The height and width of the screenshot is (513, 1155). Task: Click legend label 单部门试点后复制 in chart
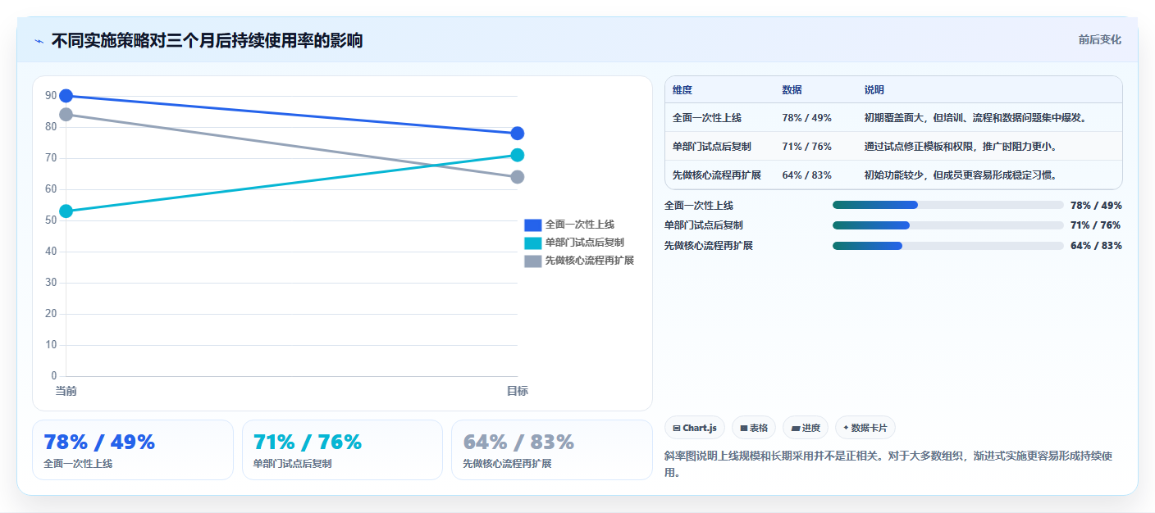tap(585, 243)
